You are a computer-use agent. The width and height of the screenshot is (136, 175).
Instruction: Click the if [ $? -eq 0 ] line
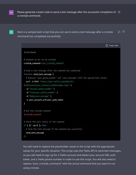coord(35,125)
